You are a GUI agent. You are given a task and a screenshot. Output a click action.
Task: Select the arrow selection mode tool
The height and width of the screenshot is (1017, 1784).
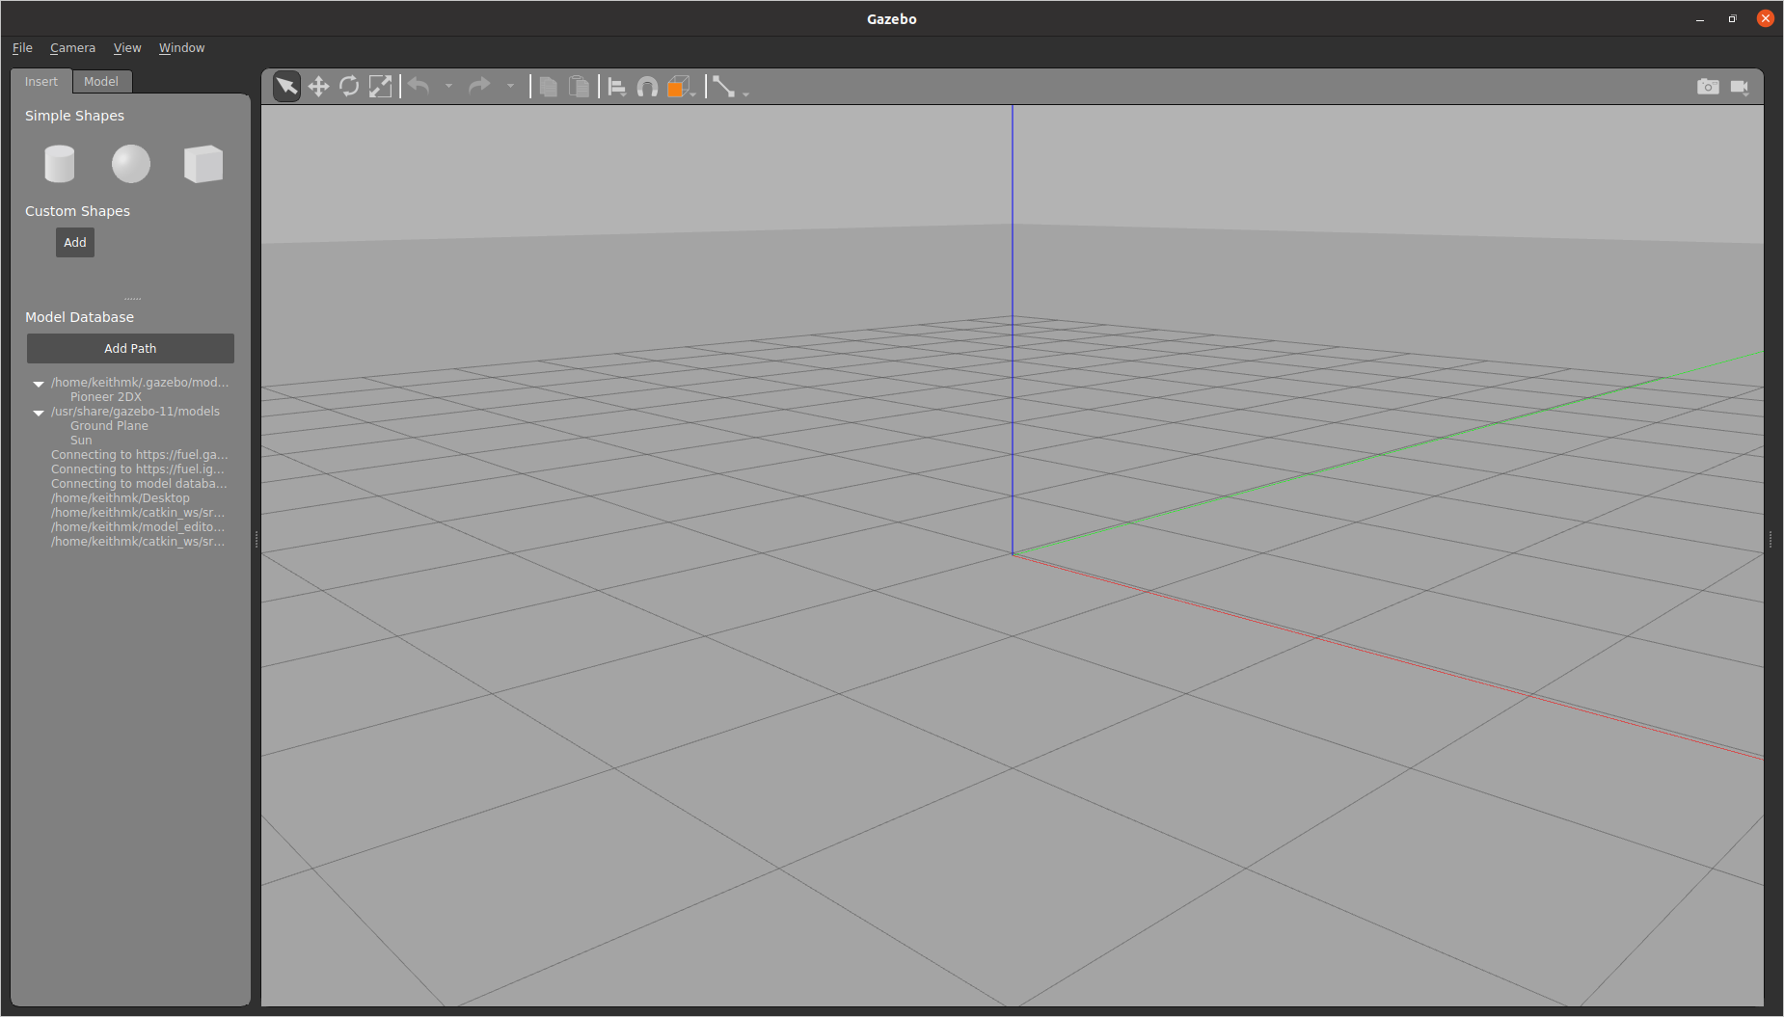tap(286, 87)
